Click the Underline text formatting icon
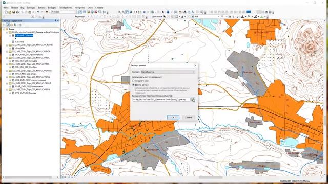Image resolution: width=328 pixels, height=184 pixels. tap(237, 17)
